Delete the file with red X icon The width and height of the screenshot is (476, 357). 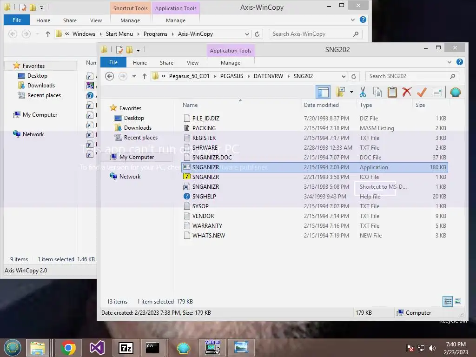407,92
